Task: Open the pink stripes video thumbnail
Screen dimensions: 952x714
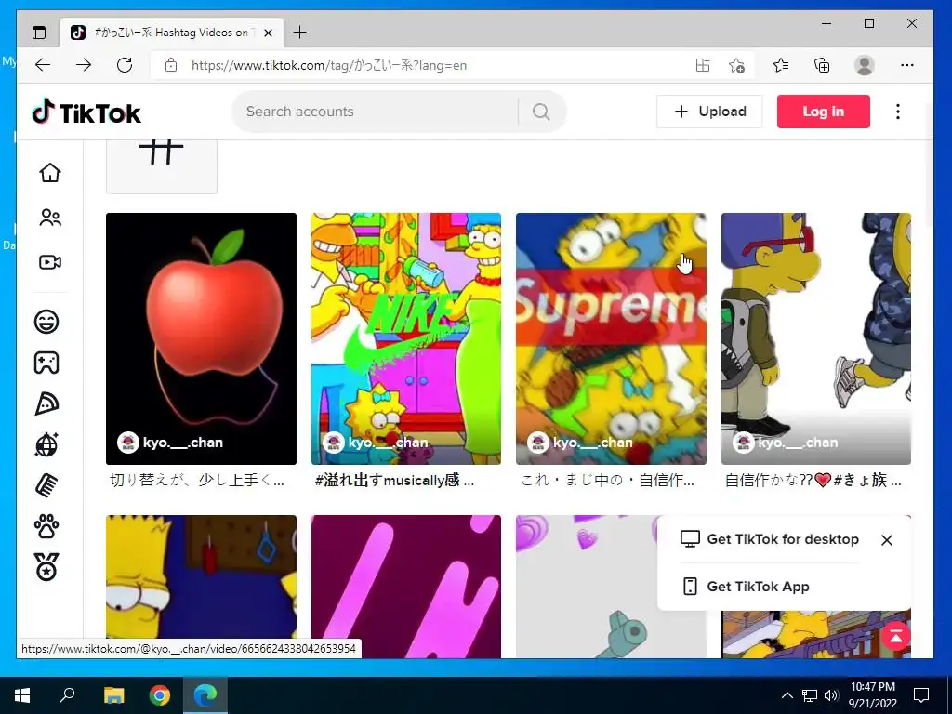Action: [x=406, y=586]
